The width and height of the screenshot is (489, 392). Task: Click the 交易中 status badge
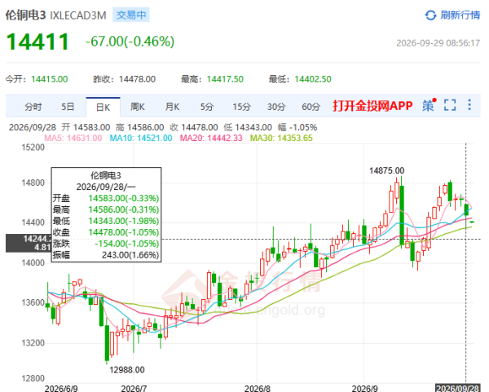(131, 15)
